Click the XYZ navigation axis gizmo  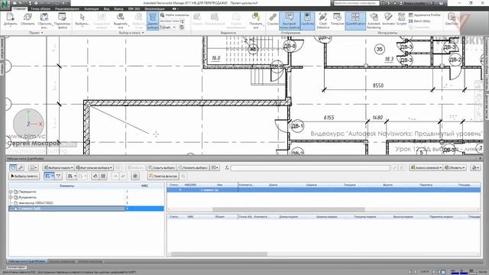(28, 124)
